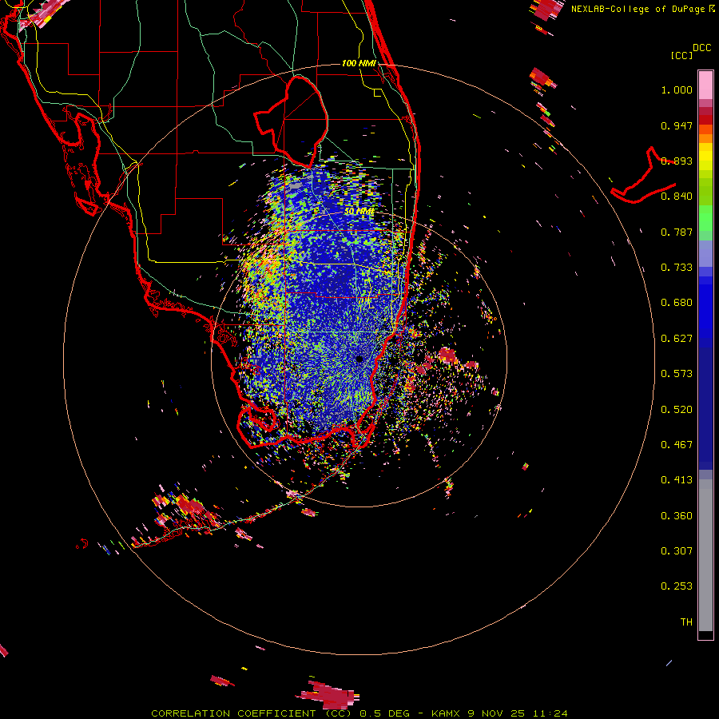
Task: Click the 0.947 scale value
Action: coord(677,125)
